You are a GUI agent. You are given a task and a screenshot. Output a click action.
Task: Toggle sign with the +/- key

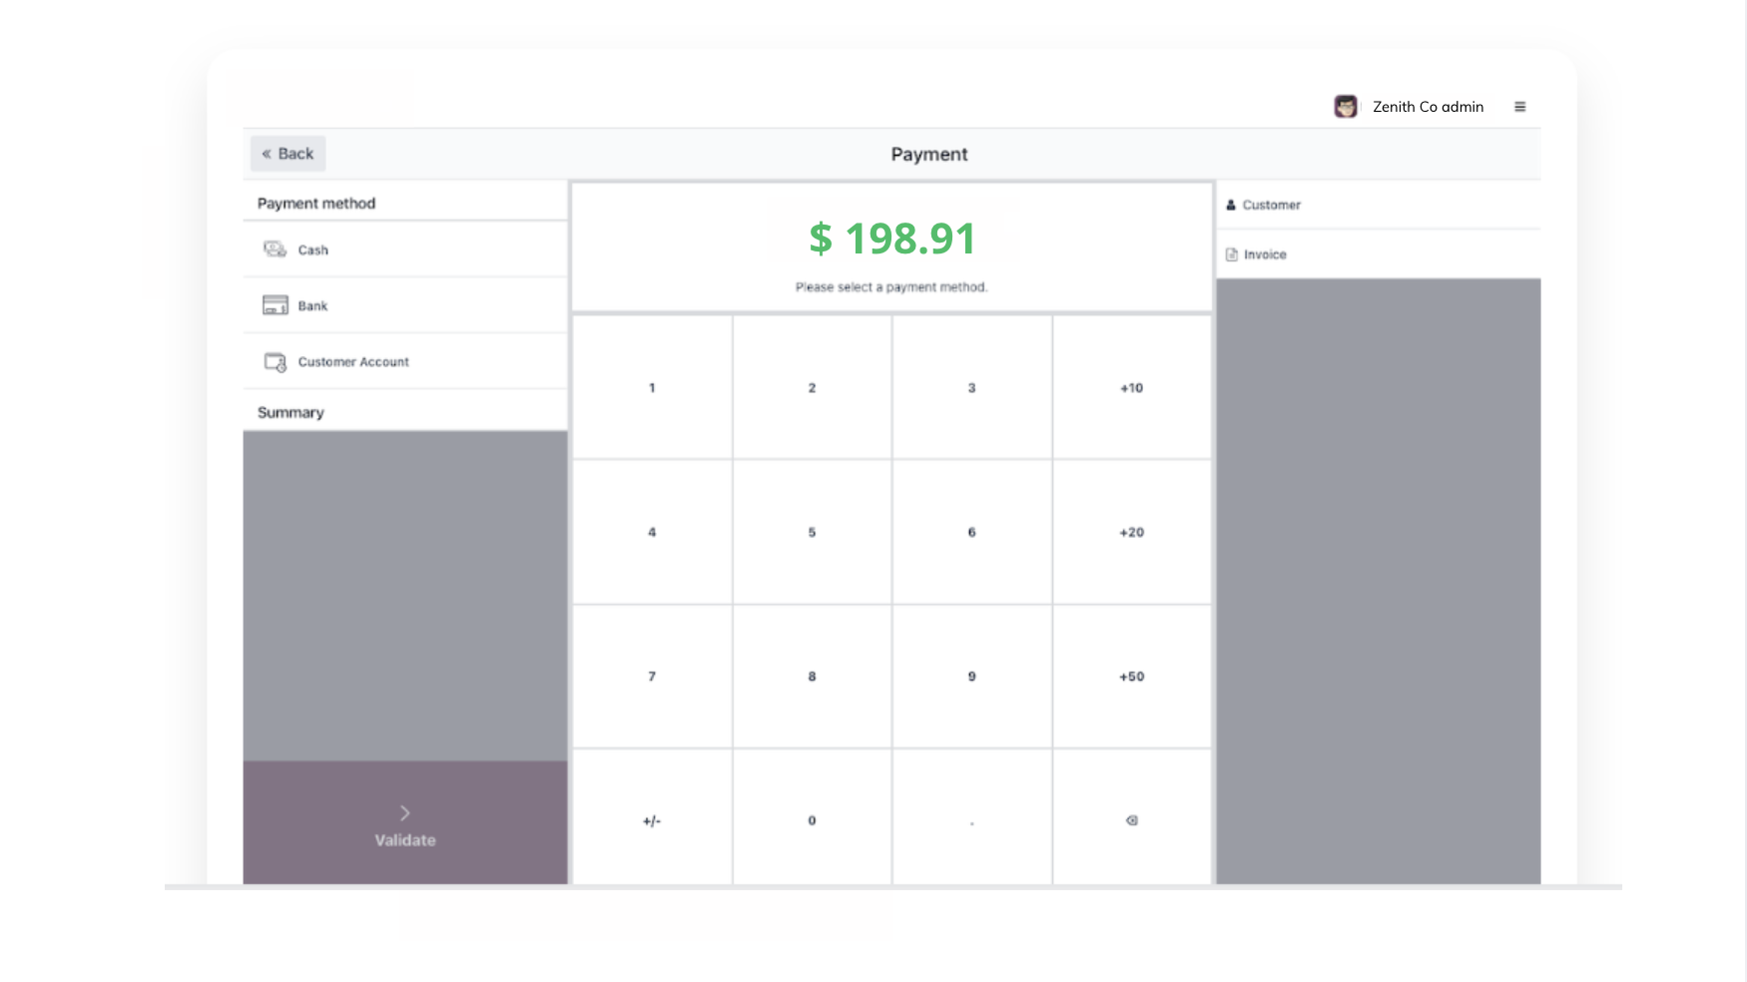click(x=652, y=820)
